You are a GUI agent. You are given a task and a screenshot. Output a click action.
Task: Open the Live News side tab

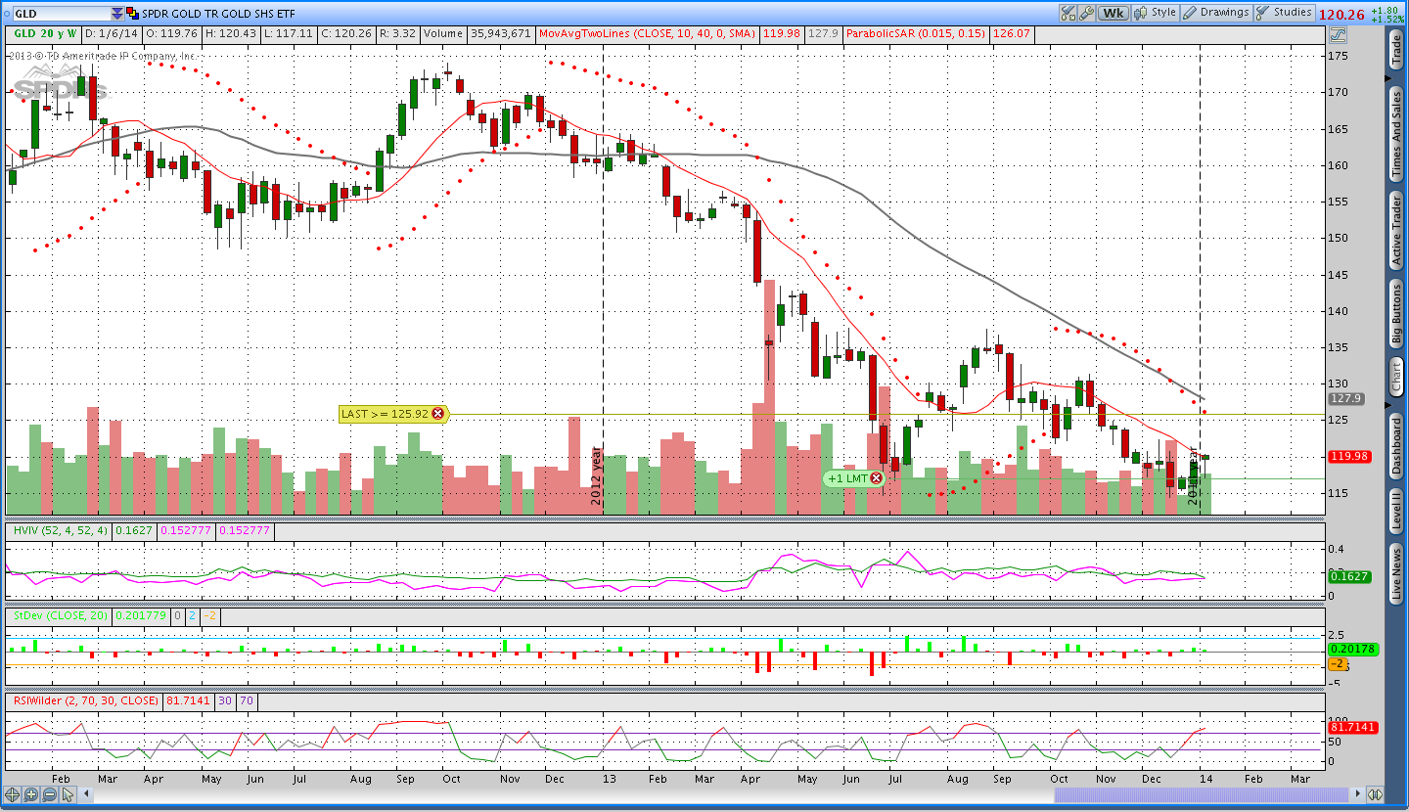click(x=1397, y=574)
